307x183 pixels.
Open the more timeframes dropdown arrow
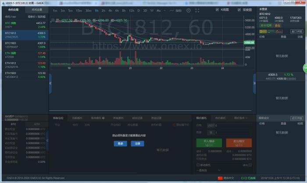164,11
